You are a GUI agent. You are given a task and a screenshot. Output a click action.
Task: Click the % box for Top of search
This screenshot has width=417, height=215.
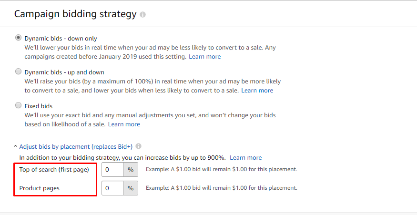[x=131, y=170]
